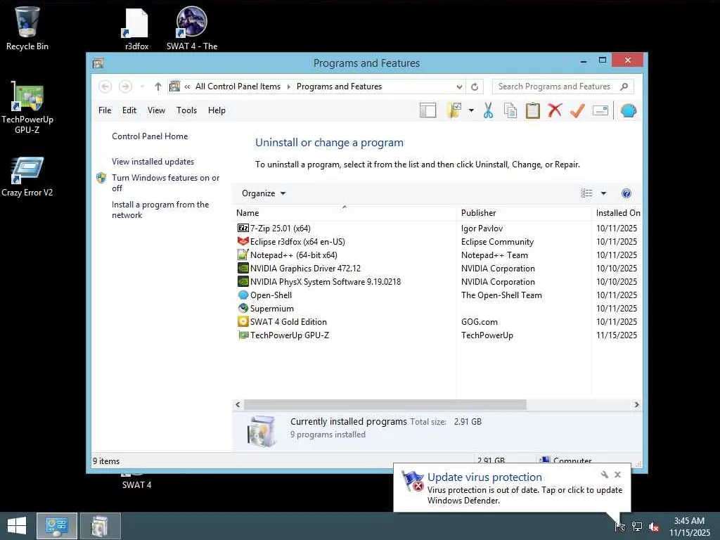
Task: Open the Tools menu
Action: click(x=186, y=110)
